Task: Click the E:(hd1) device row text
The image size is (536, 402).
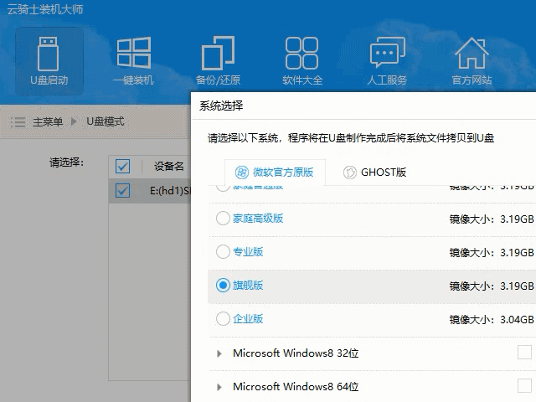Action: click(x=170, y=191)
